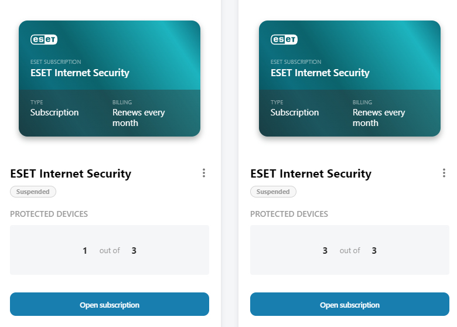Click the Subscription type on the left card
This screenshot has width=457, height=327.
point(54,113)
